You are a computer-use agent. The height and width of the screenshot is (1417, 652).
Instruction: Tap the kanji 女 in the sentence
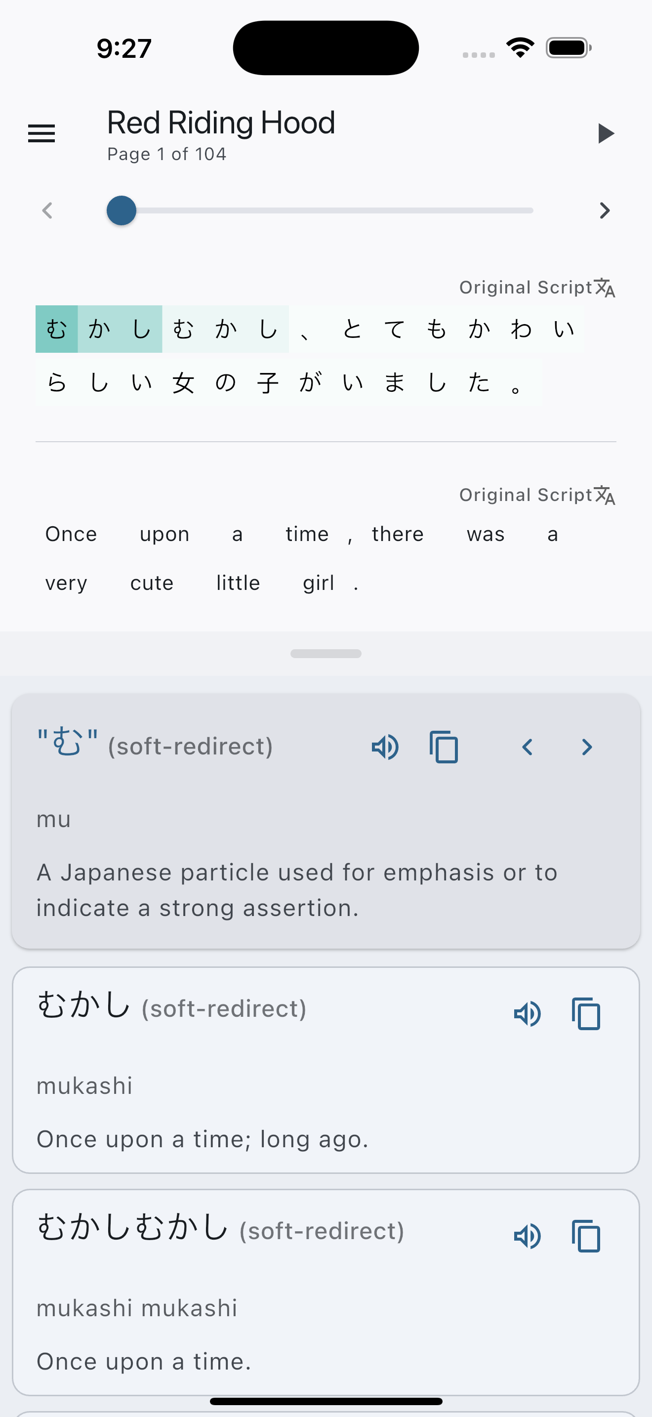[183, 382]
